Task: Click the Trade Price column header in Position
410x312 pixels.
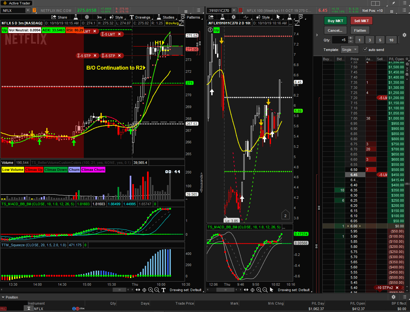Action: coord(185,303)
